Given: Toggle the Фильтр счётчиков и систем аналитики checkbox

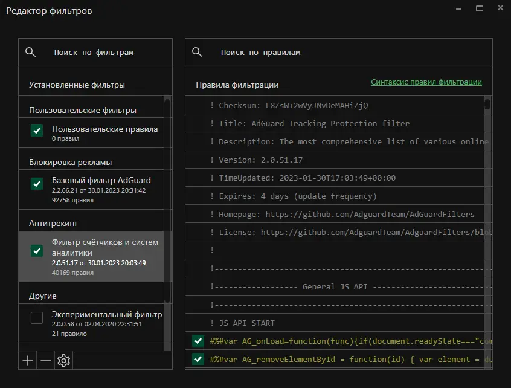Looking at the screenshot, I should pyautogui.click(x=37, y=251).
